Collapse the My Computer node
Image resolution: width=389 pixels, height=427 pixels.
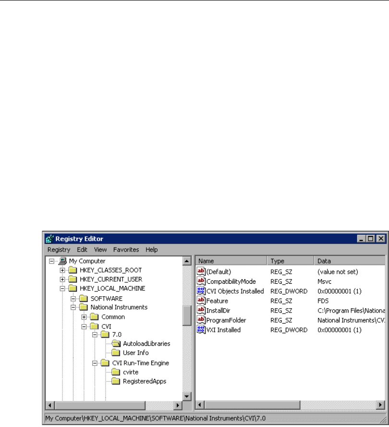click(51, 261)
